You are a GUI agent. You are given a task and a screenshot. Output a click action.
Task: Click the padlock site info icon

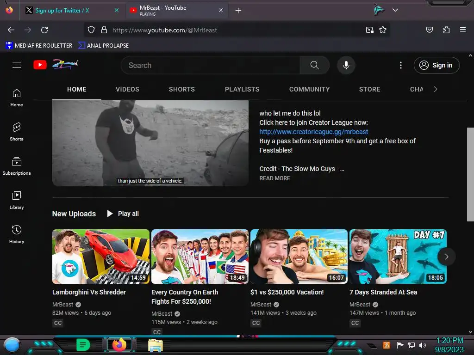(104, 30)
